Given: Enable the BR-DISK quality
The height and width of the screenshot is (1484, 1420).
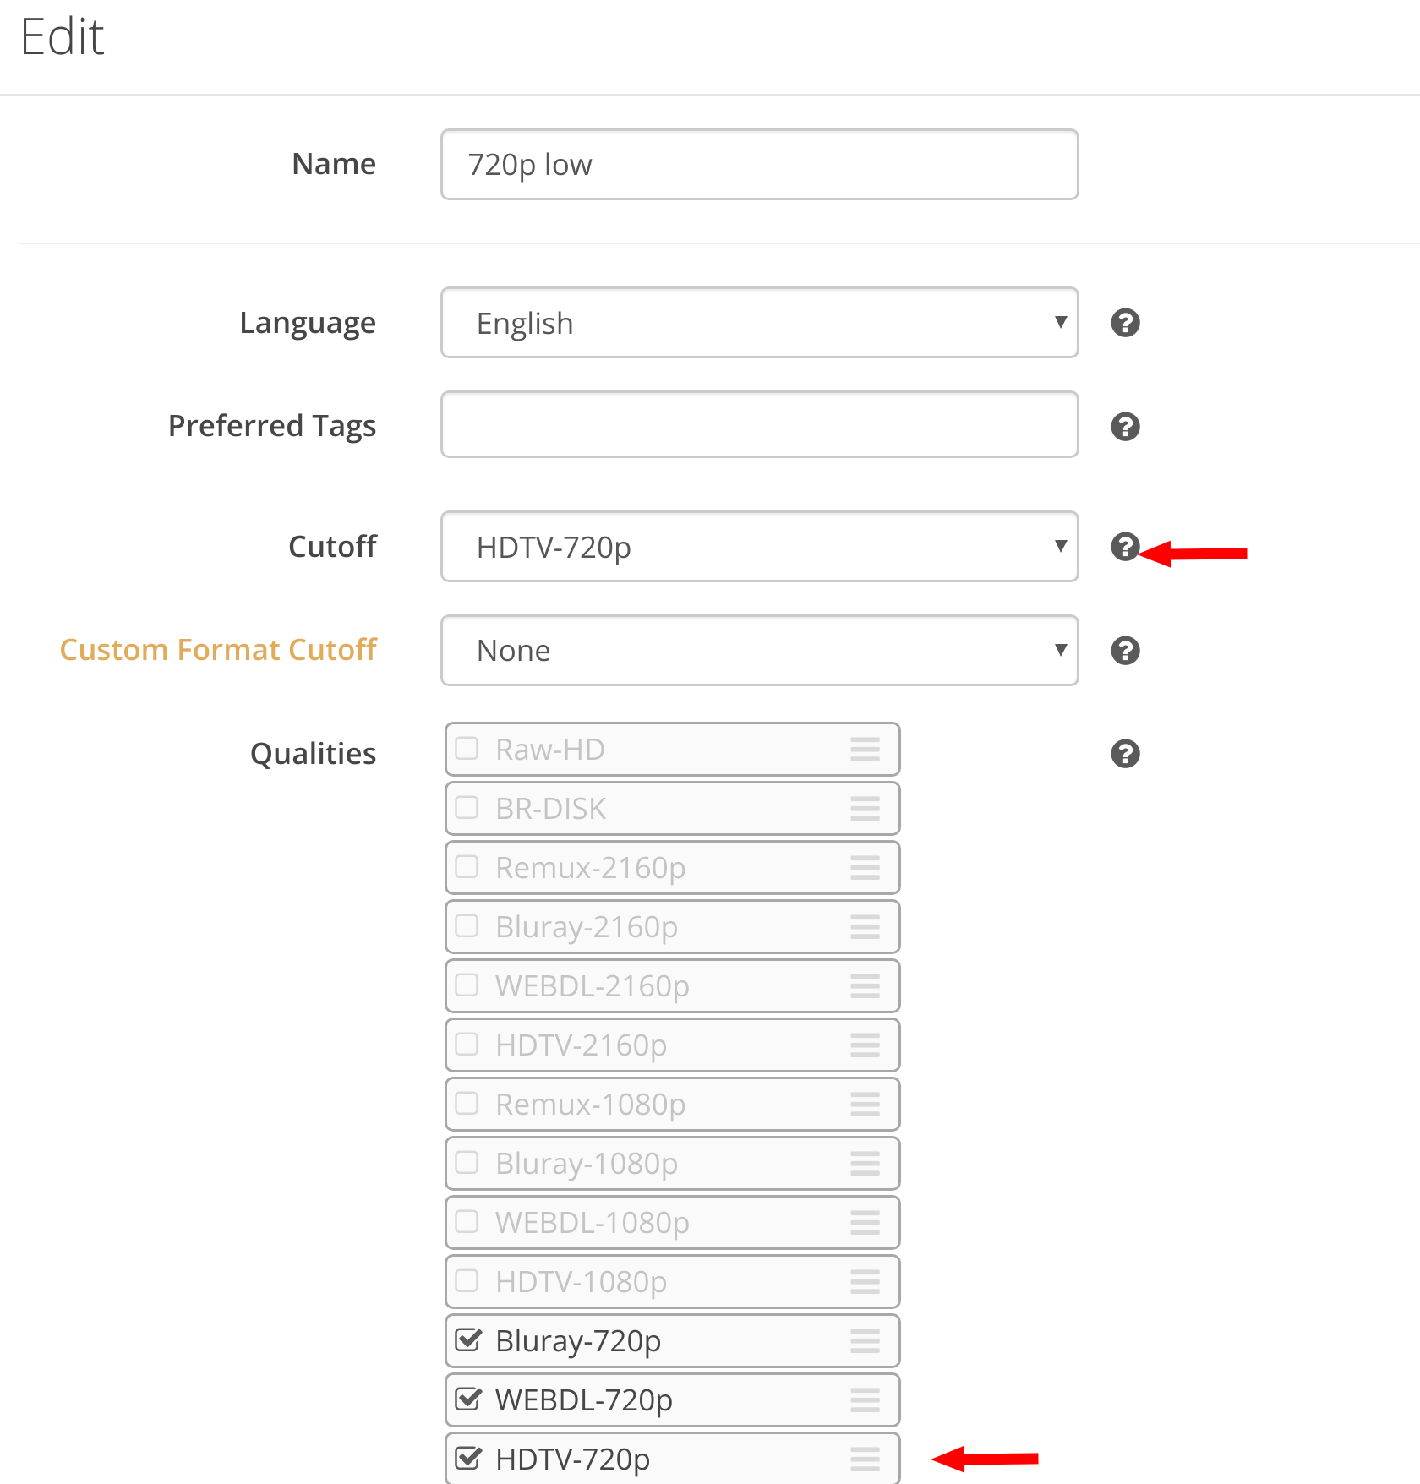Looking at the screenshot, I should click(467, 807).
